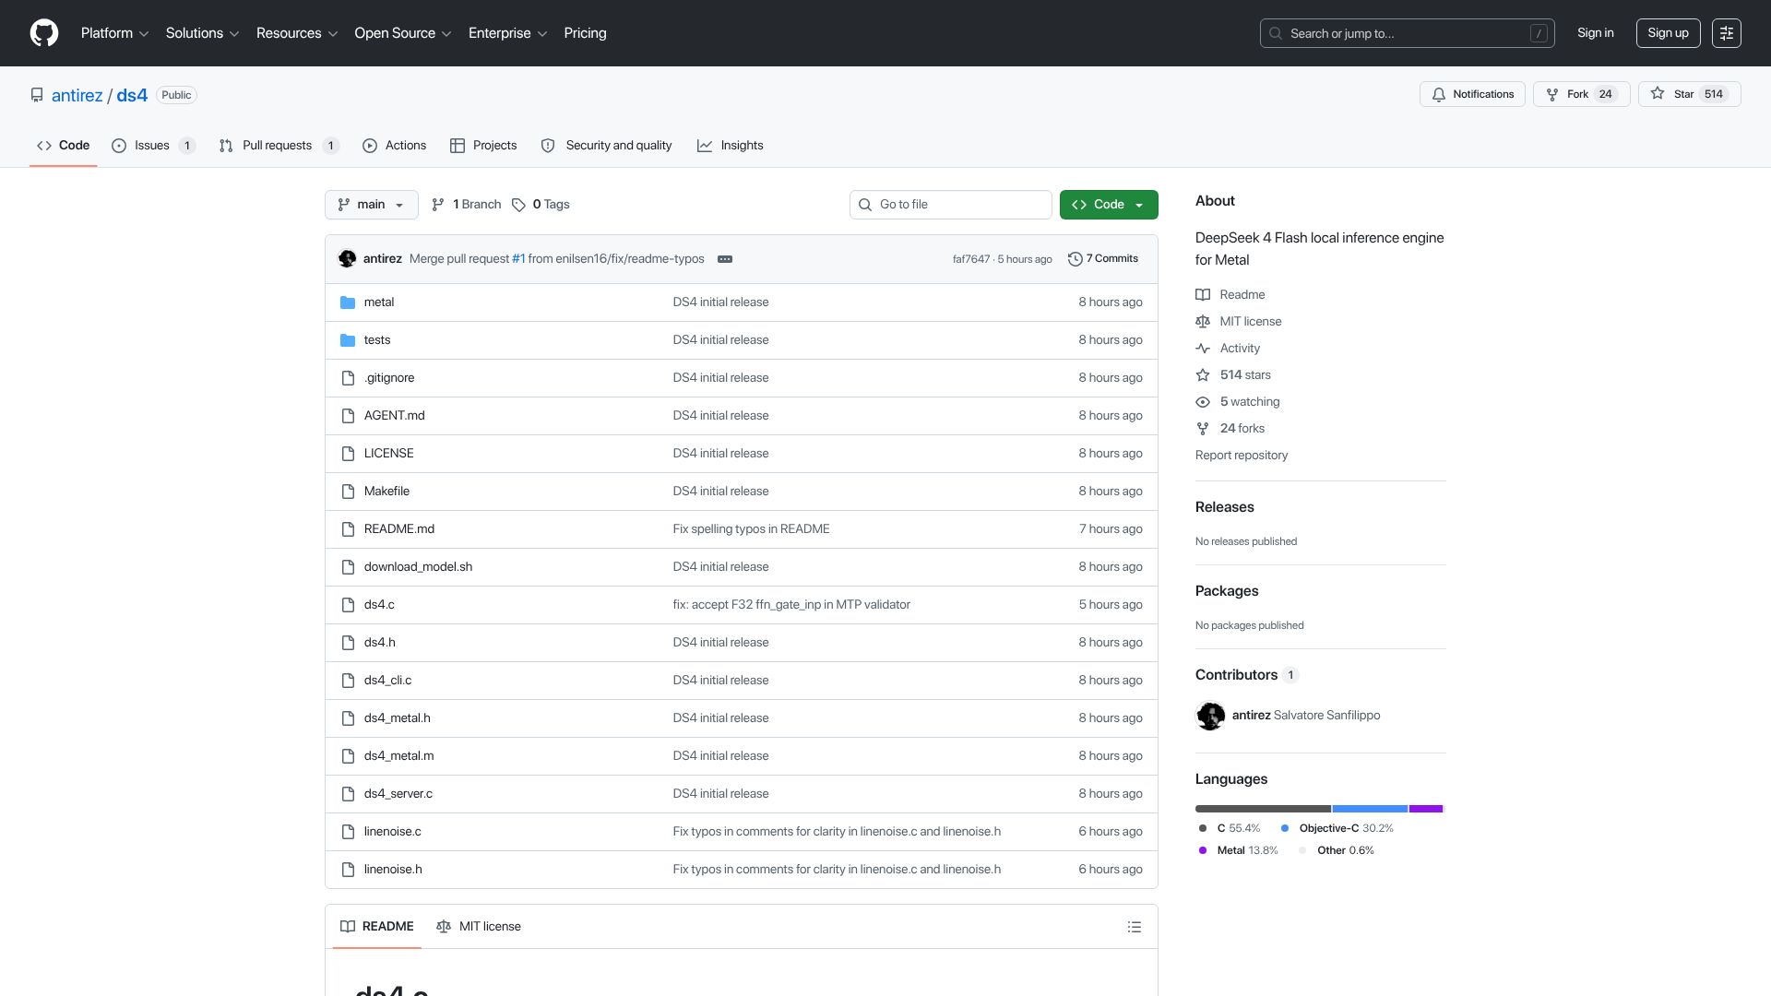
Task: Open the metal folder
Action: click(x=379, y=302)
